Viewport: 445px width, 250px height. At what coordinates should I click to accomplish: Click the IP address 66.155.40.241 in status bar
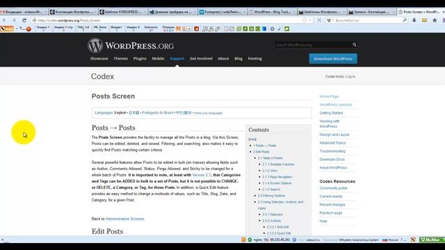280,240
